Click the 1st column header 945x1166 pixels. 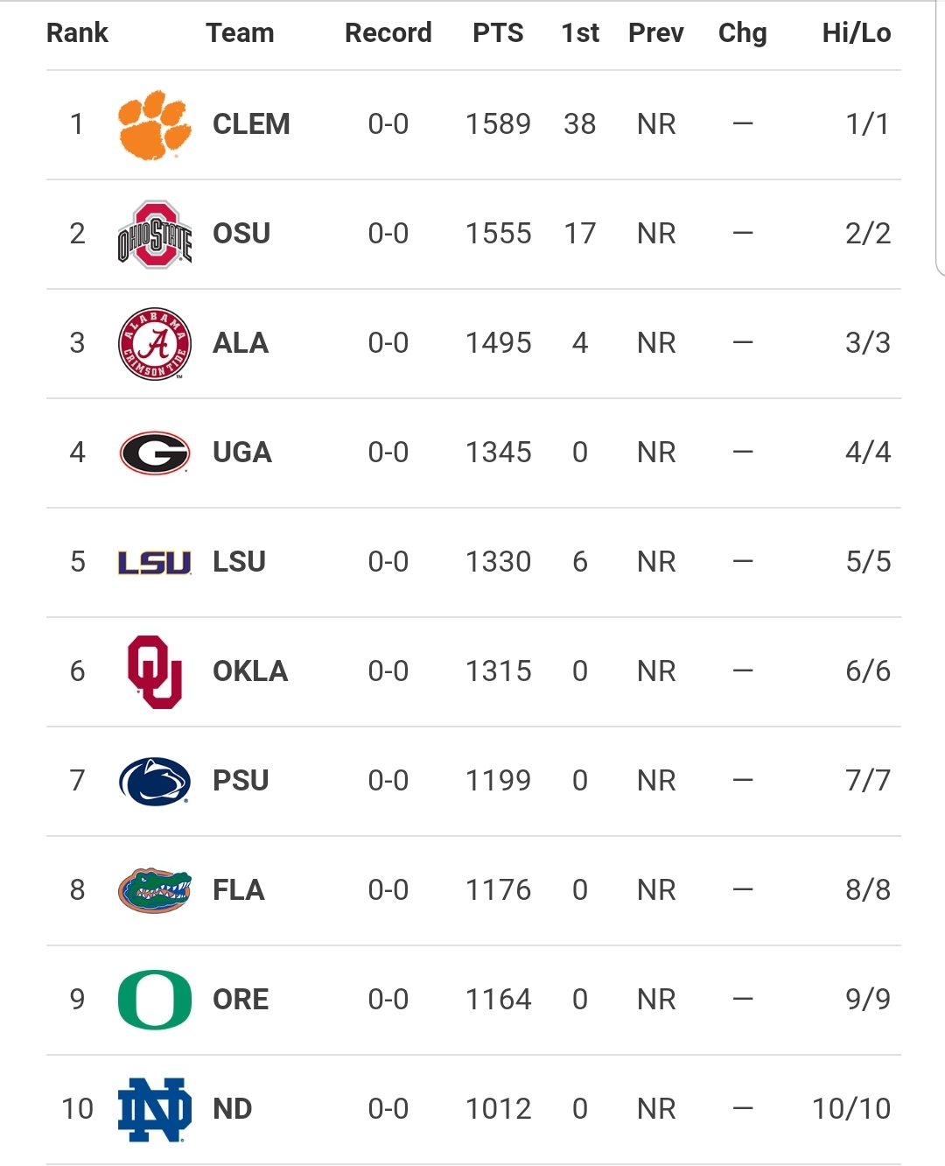pyautogui.click(x=580, y=33)
